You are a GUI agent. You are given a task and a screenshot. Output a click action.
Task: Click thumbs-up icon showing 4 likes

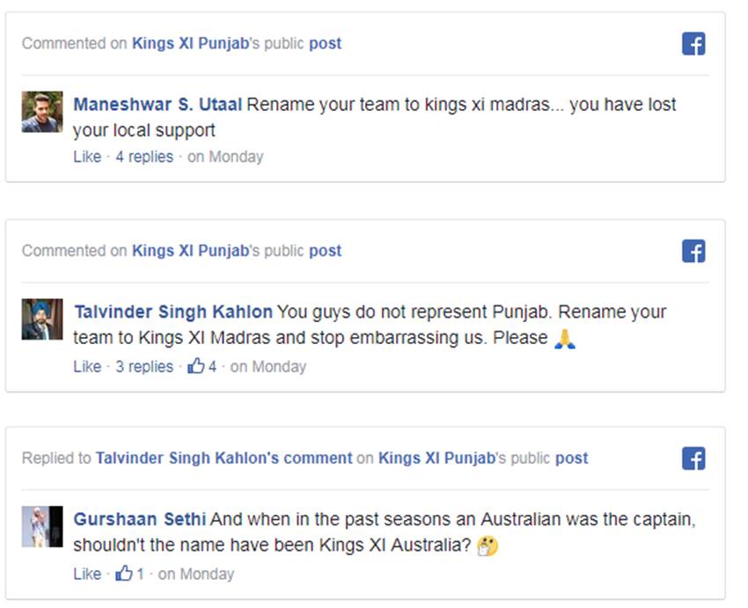click(195, 366)
